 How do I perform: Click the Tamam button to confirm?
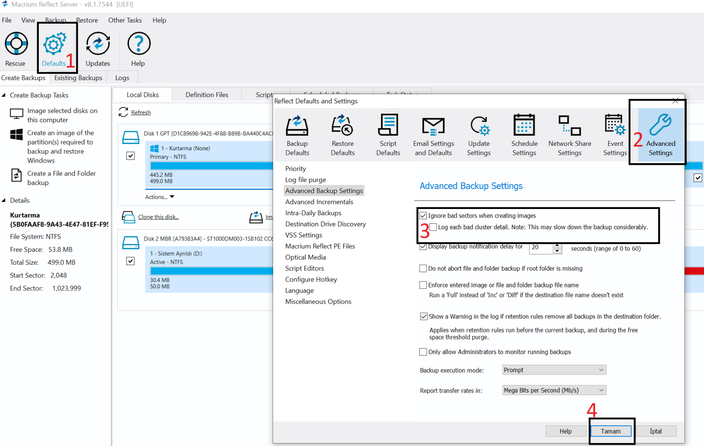click(611, 431)
